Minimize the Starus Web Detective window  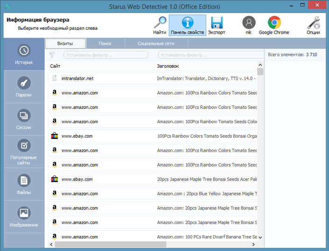coord(291,5)
